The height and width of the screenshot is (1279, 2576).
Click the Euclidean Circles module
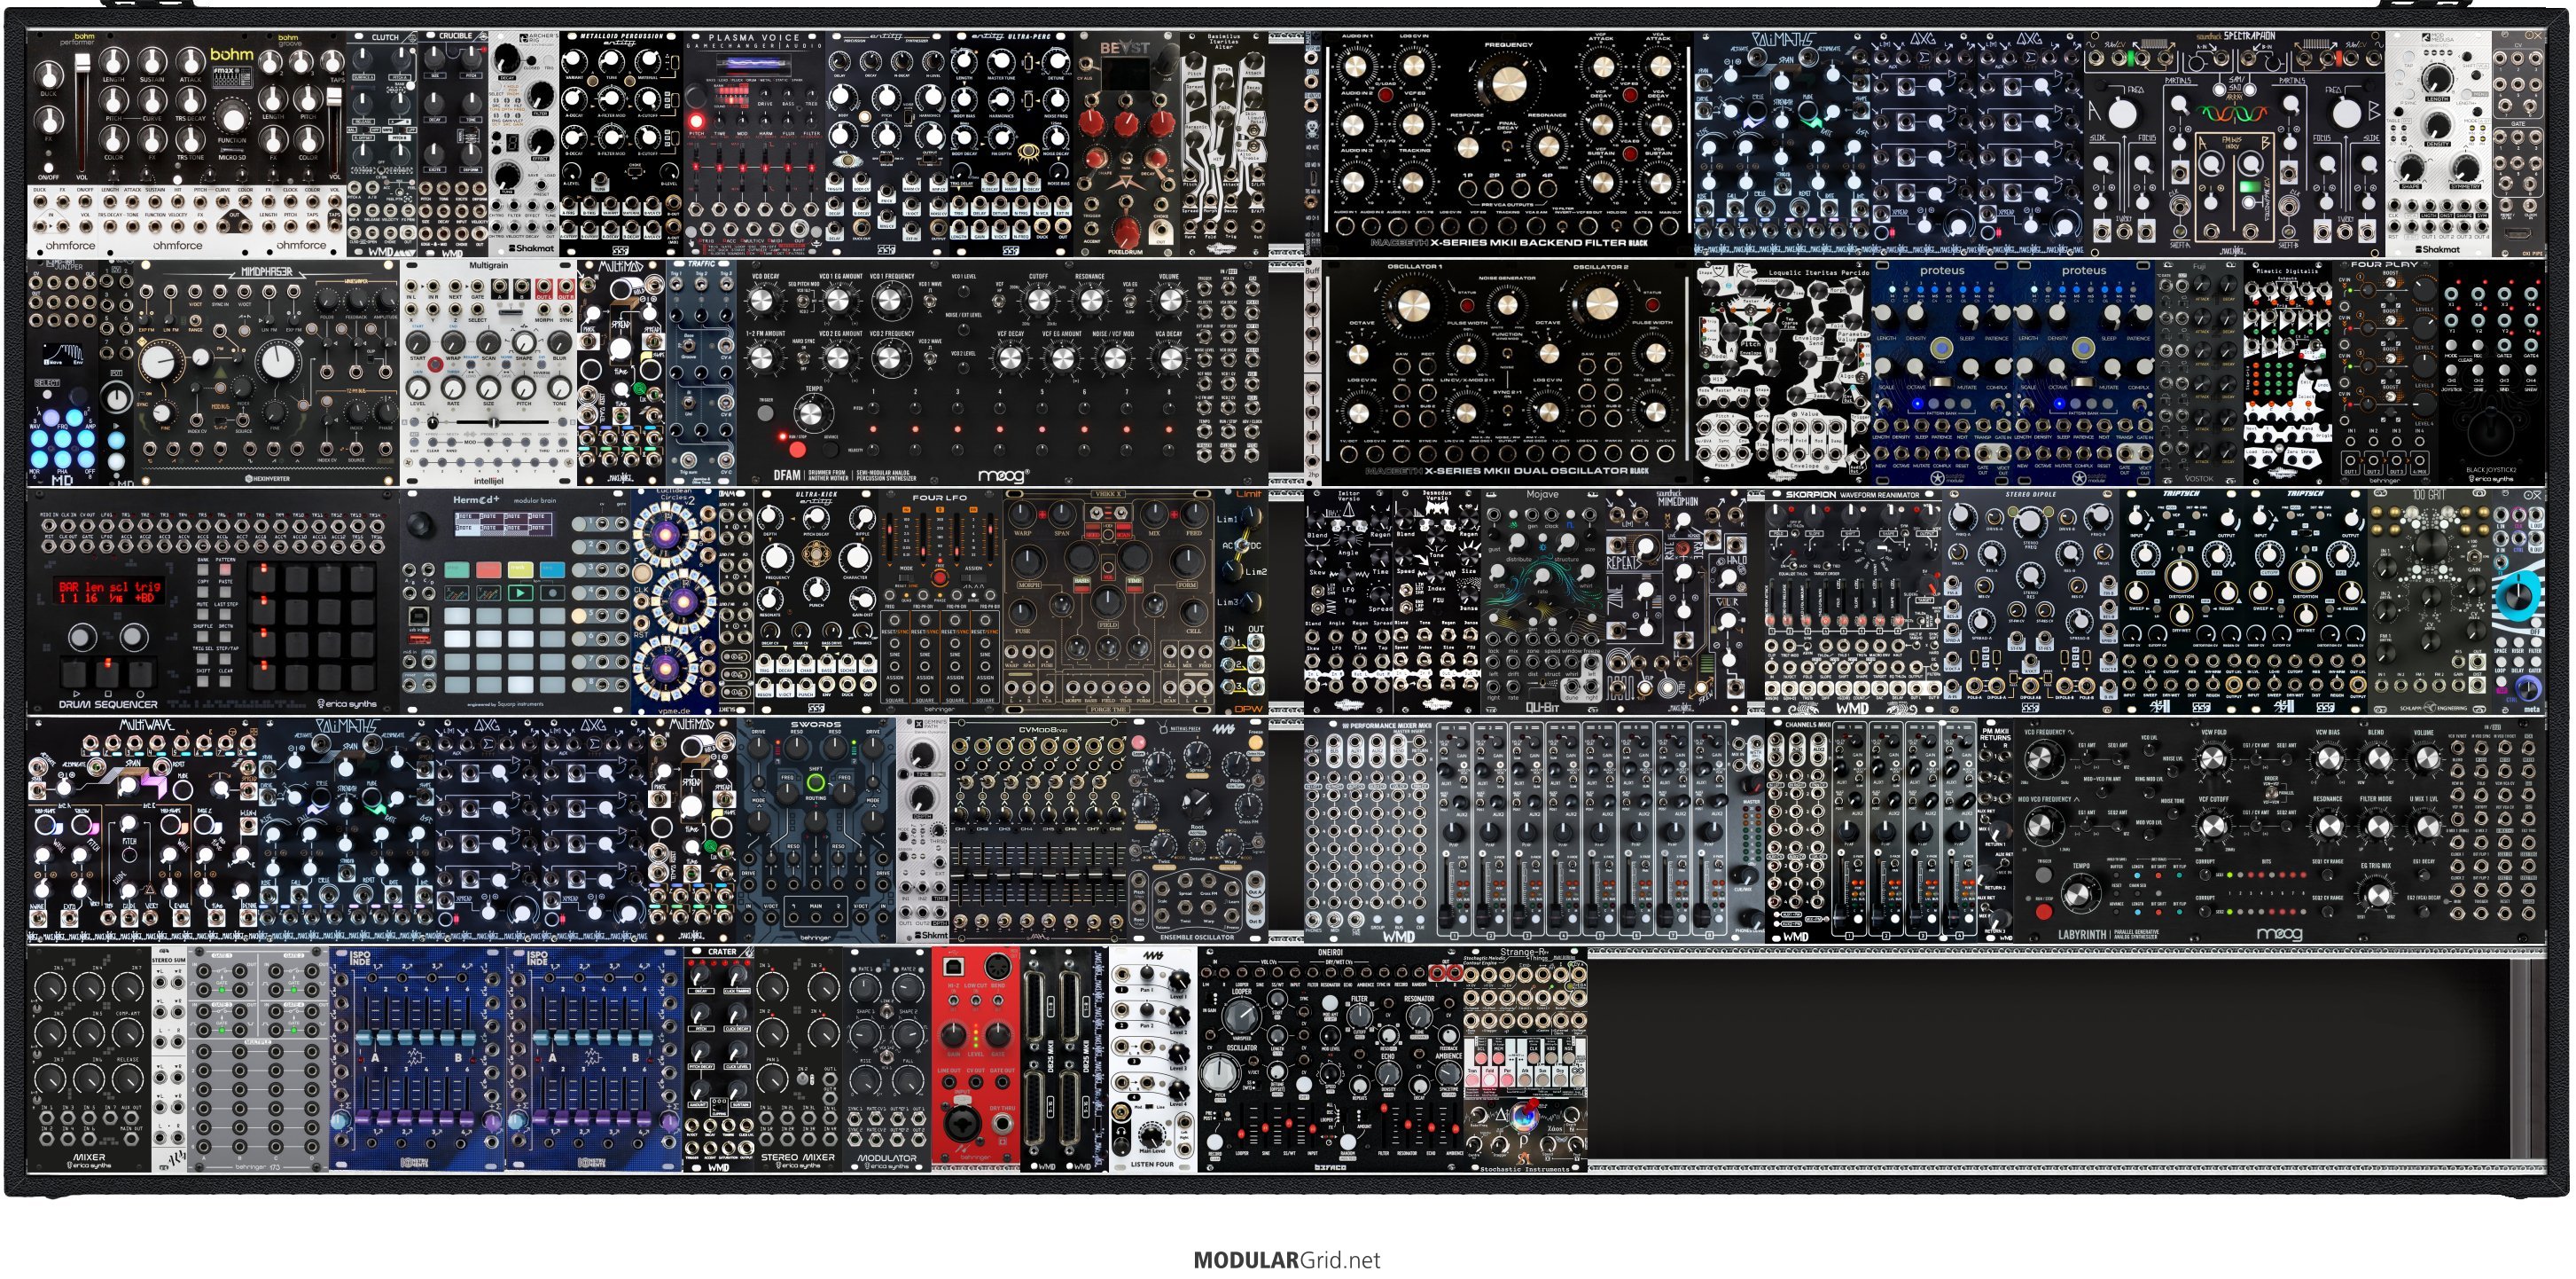pyautogui.click(x=675, y=601)
